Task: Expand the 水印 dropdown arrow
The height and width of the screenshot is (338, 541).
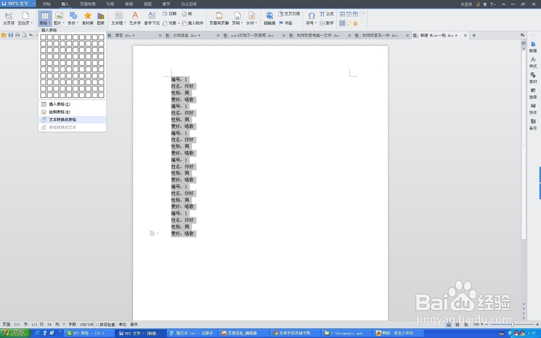Action: (x=256, y=23)
